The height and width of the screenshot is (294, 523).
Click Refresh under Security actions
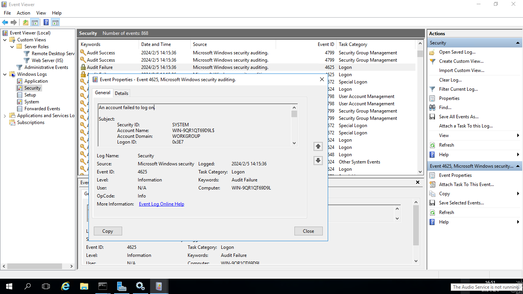click(x=446, y=145)
